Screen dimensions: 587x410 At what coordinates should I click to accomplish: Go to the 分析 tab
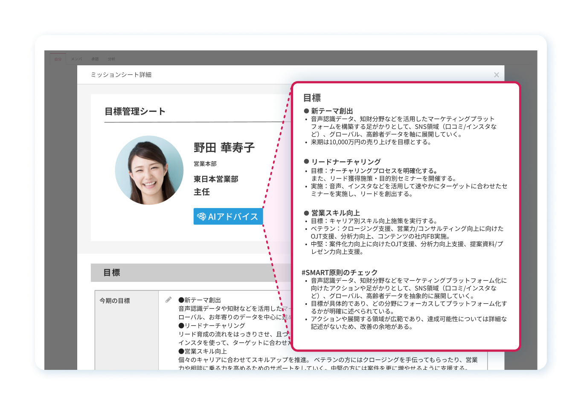(x=111, y=59)
